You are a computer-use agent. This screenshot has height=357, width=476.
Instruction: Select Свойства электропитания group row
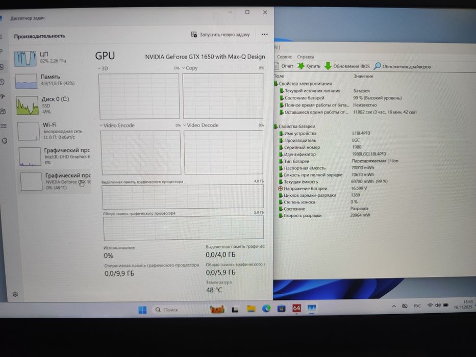303,84
